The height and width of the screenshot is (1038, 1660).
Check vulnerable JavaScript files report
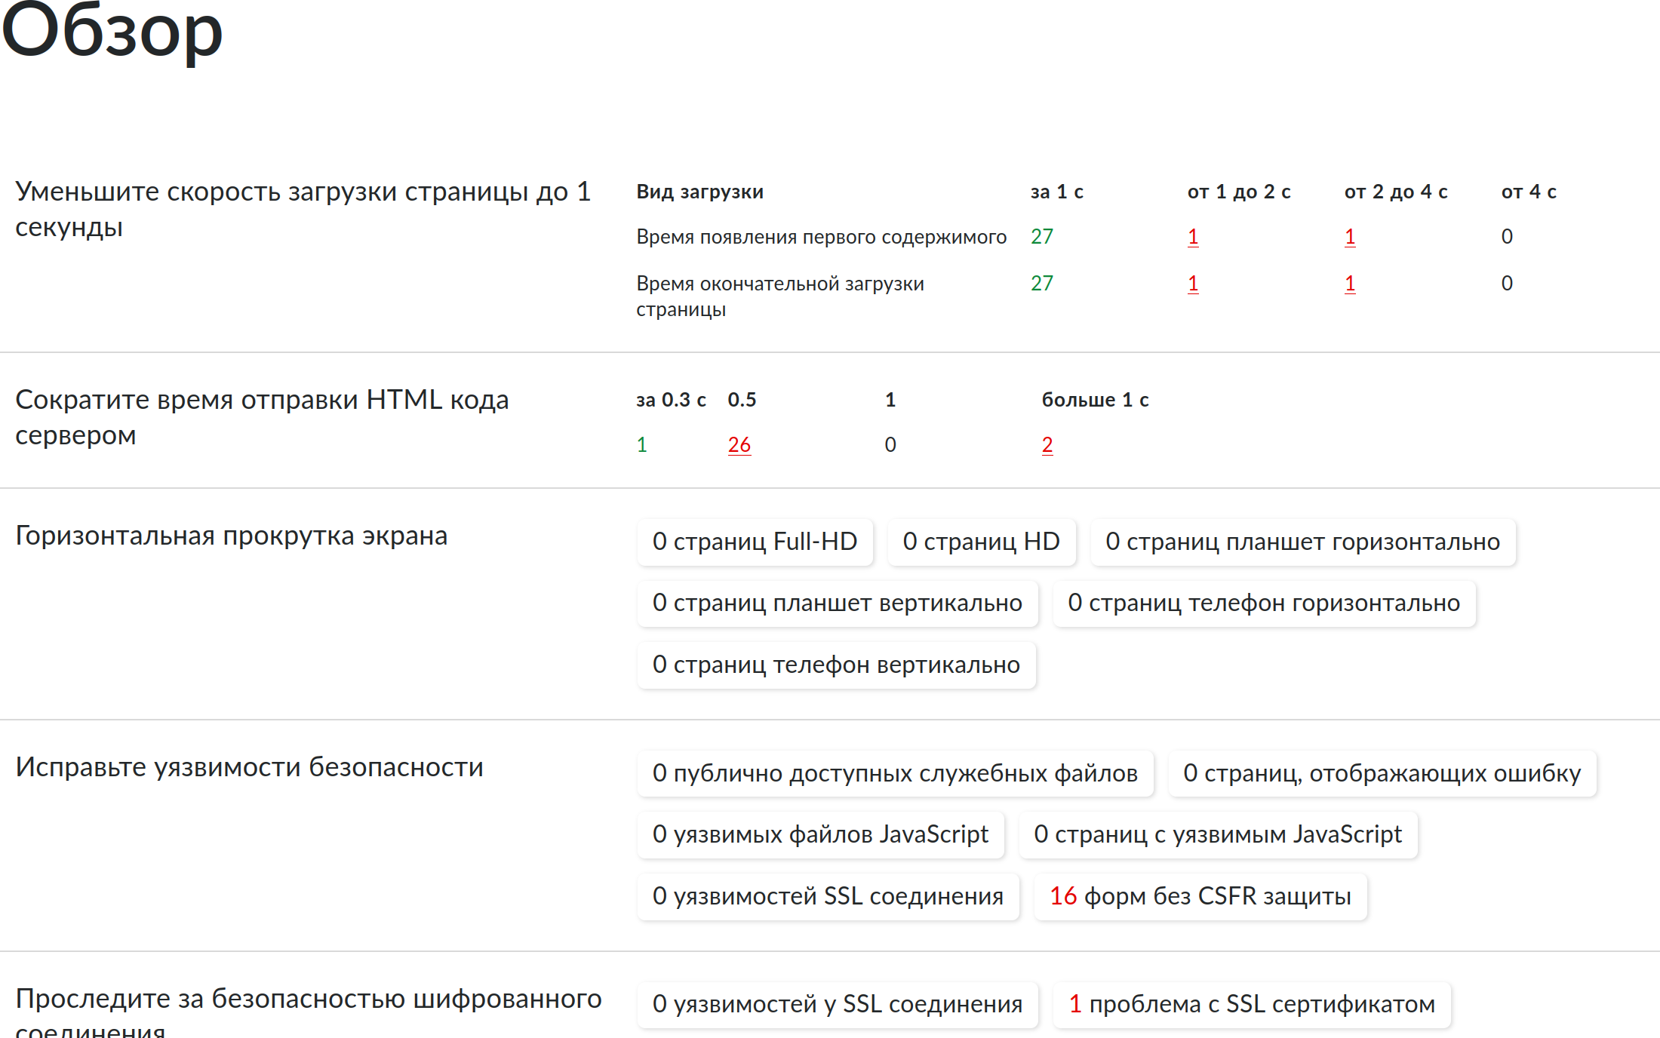[x=820, y=835]
